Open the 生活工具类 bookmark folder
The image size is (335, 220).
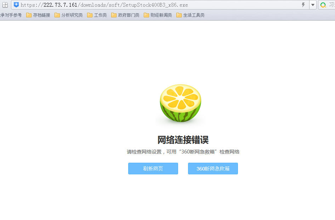191,15
